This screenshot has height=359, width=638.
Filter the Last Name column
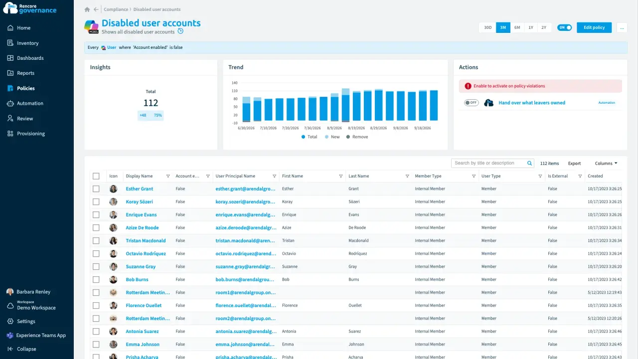(x=407, y=176)
